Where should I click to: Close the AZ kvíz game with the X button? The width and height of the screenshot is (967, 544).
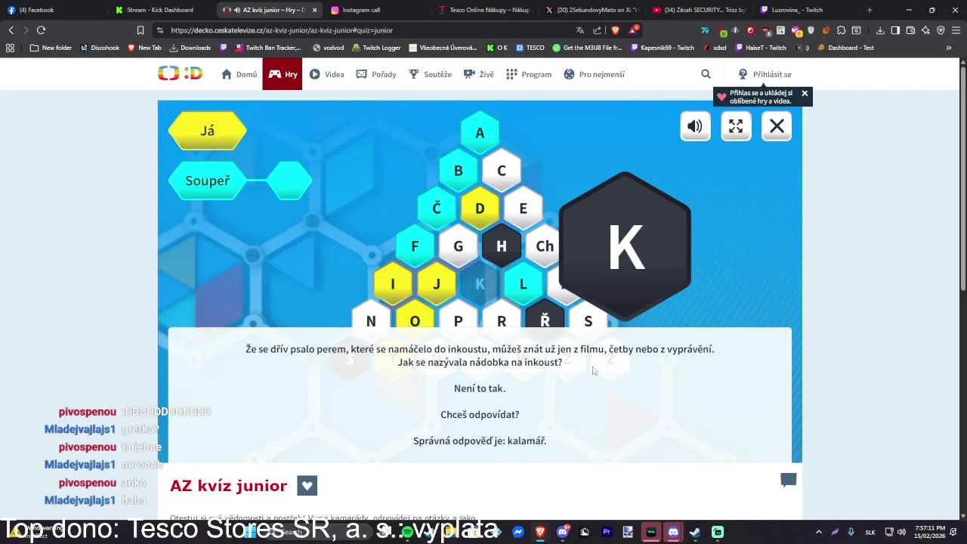pyautogui.click(x=777, y=126)
